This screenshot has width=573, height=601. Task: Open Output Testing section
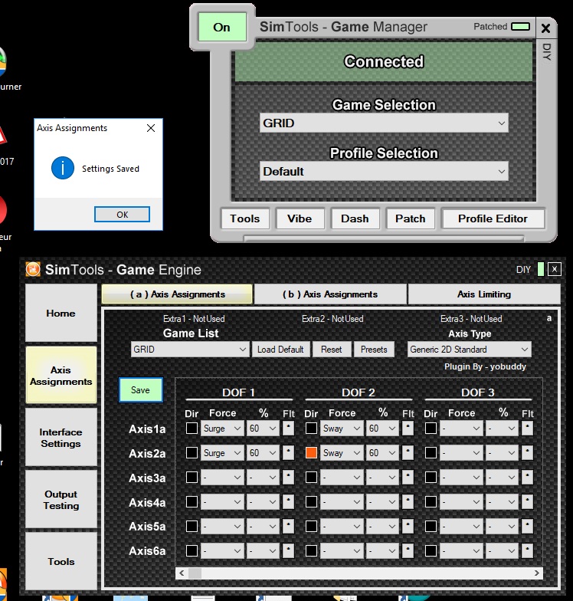61,500
